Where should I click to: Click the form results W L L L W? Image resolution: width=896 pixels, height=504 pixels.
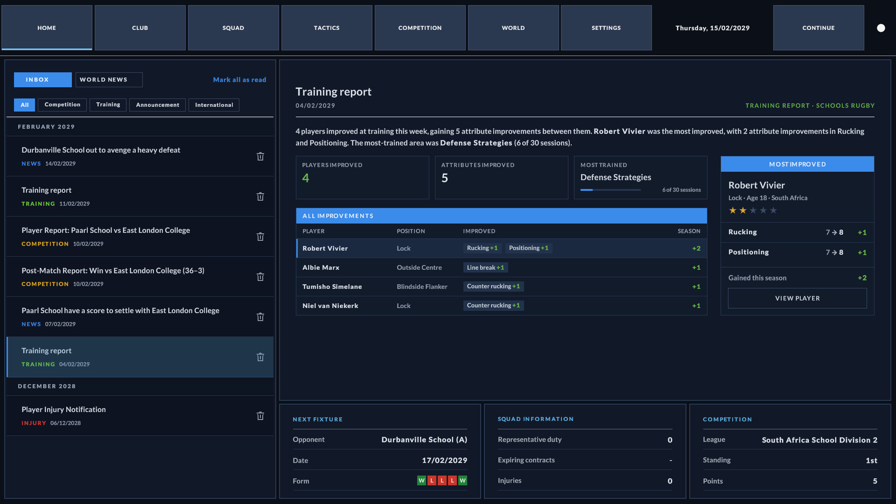pyautogui.click(x=442, y=481)
